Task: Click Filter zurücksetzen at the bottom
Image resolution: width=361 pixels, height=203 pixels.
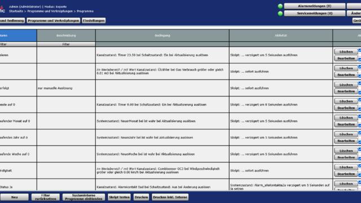Action: (46, 197)
